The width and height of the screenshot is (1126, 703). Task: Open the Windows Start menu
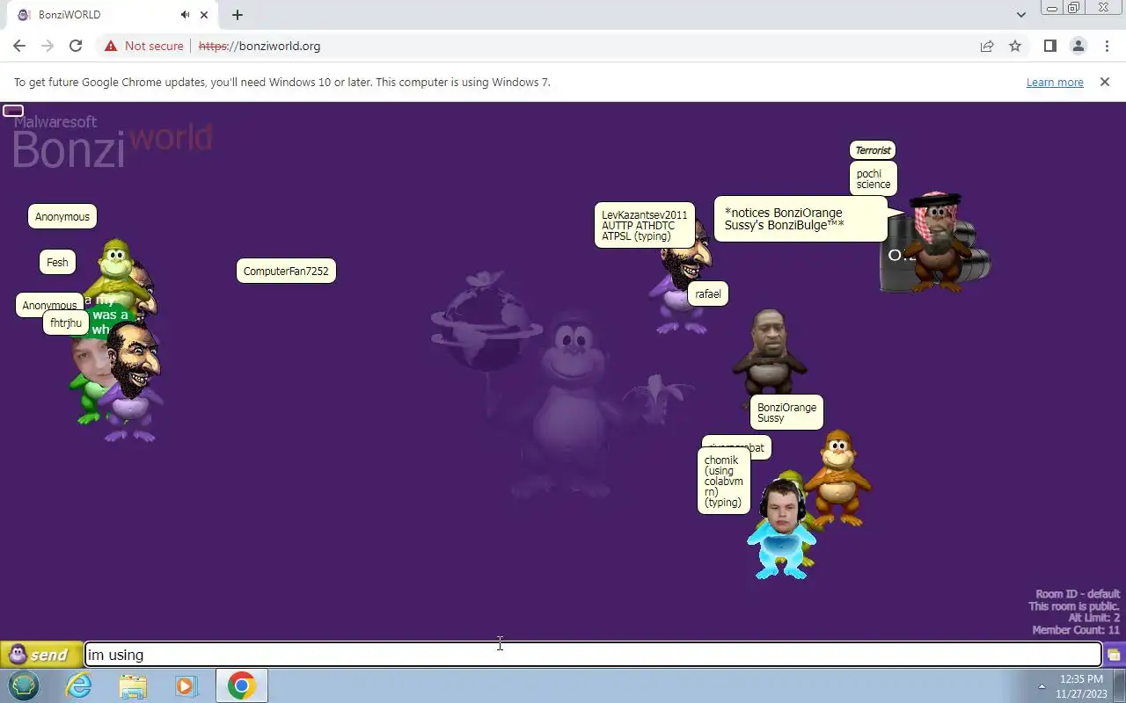pos(24,685)
